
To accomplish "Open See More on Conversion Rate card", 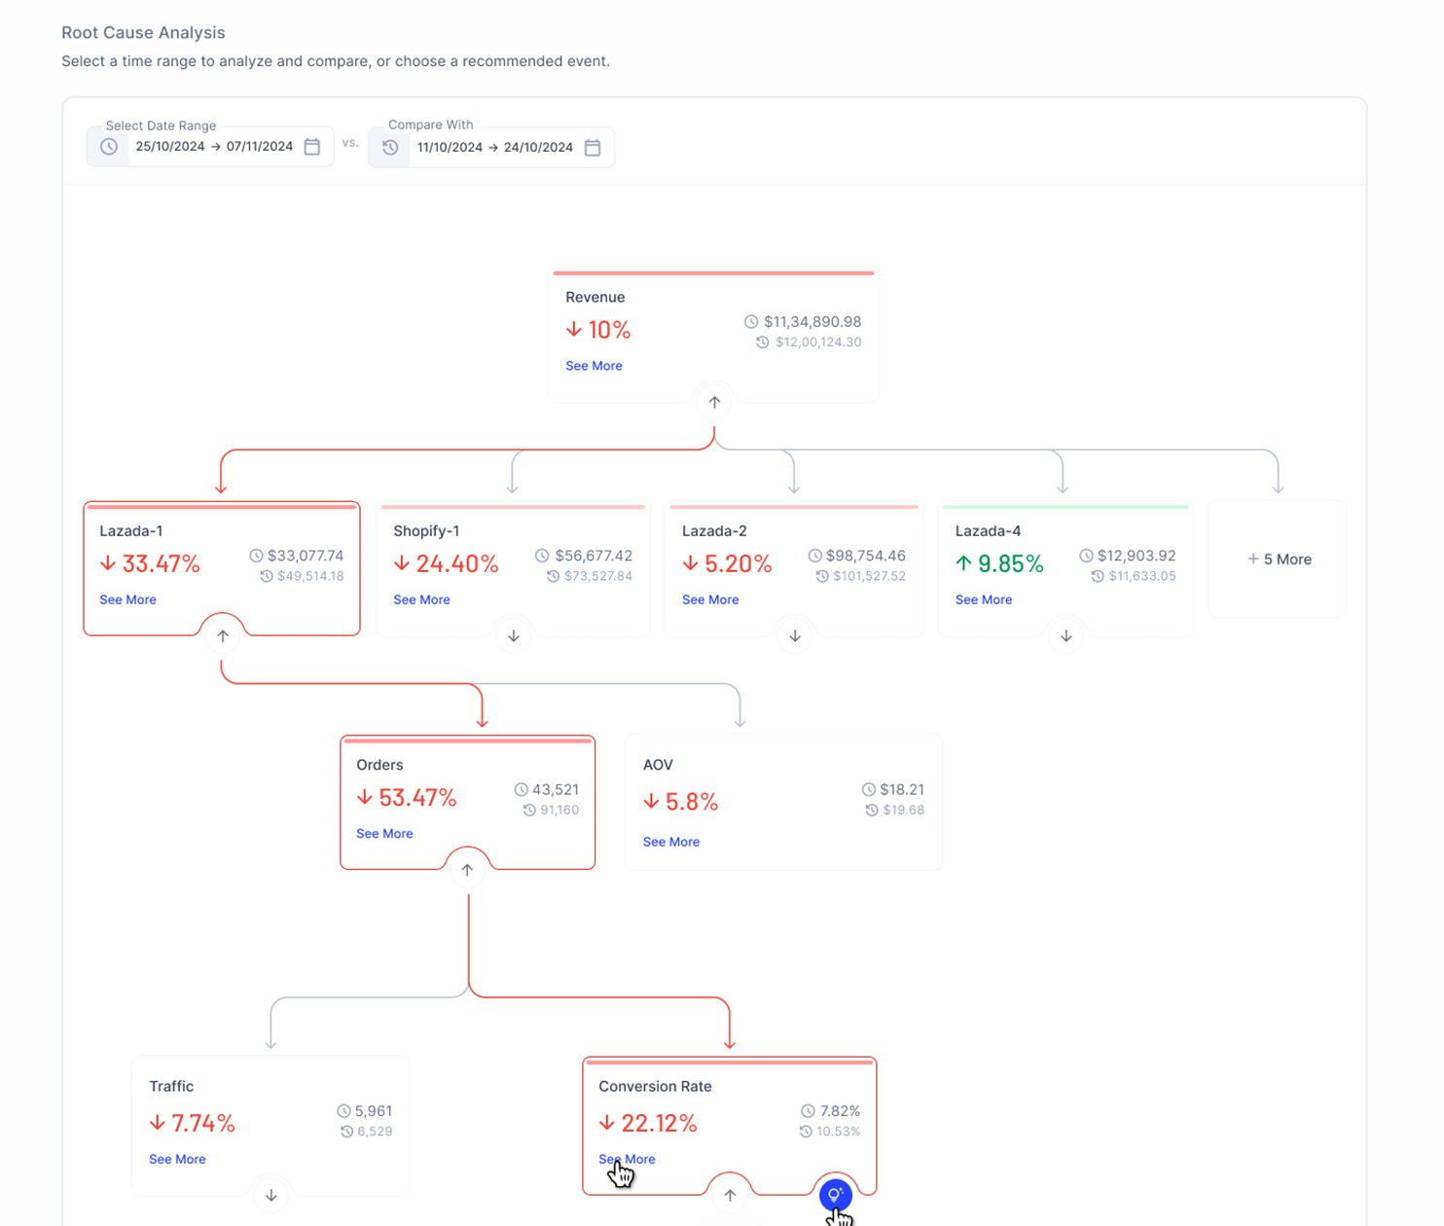I will pos(627,1159).
